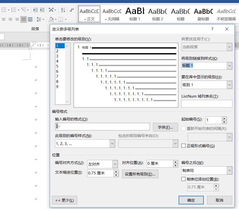Open borders dropdown arrow
This screenshot has height=209, width=239.
66,19
